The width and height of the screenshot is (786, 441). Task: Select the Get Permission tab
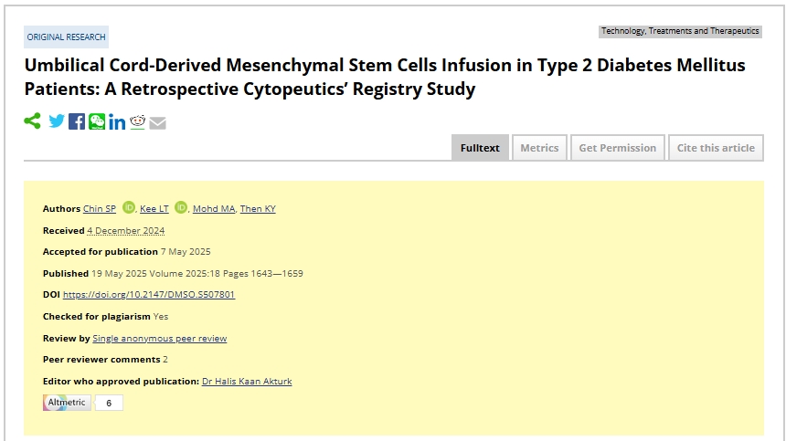pyautogui.click(x=617, y=148)
